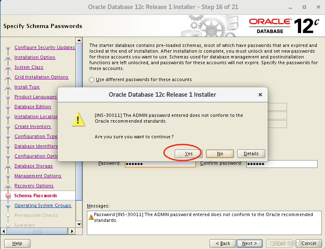Open Details for the INS-30011 warning
Image resolution: width=325 pixels, height=249 pixels.
[251, 154]
